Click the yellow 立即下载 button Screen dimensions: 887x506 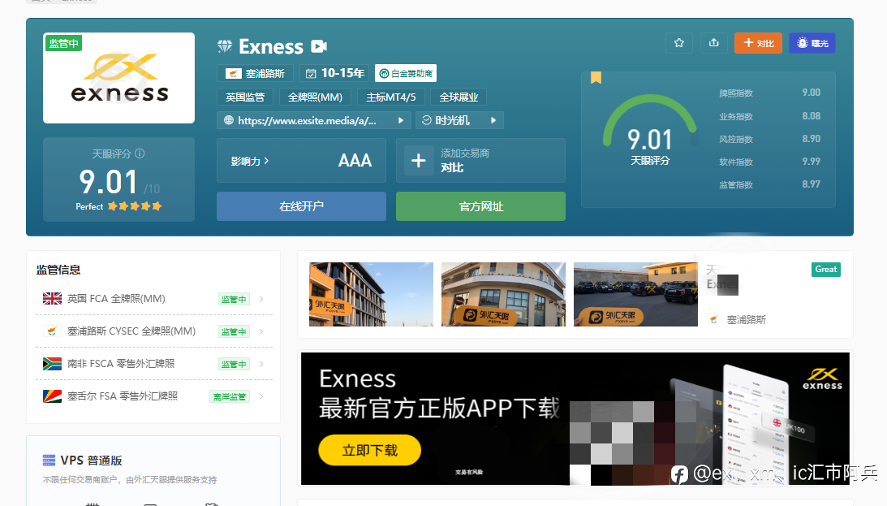[369, 450]
